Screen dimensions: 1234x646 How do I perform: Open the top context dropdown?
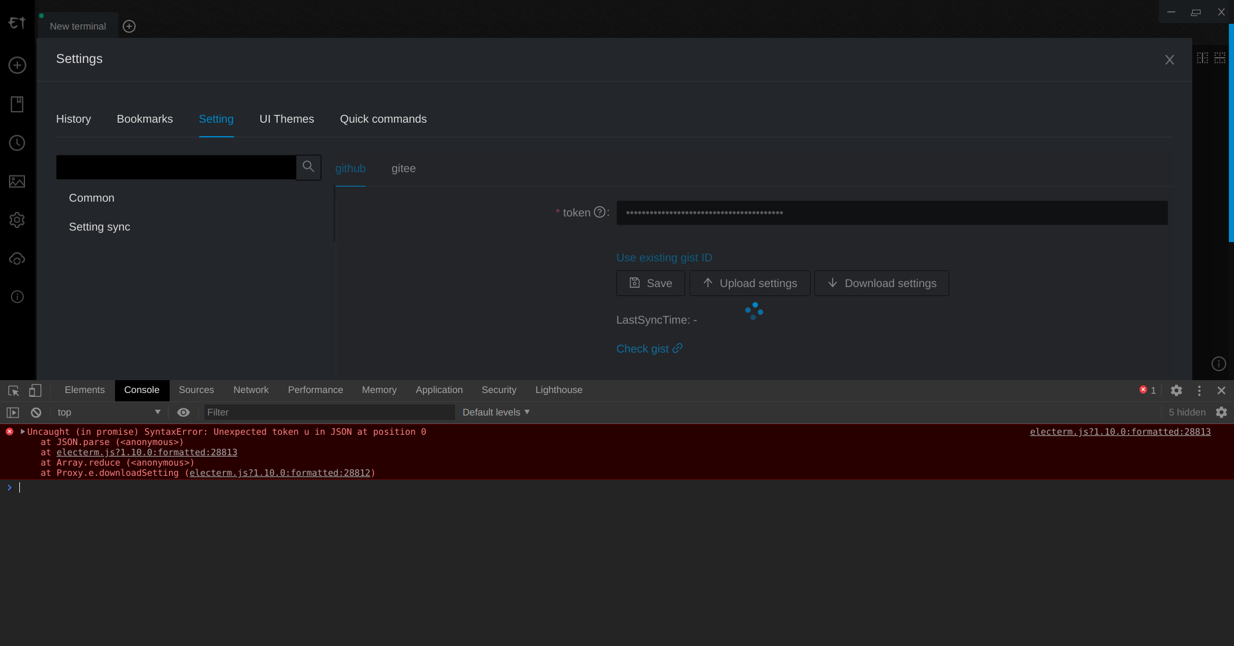click(x=109, y=412)
